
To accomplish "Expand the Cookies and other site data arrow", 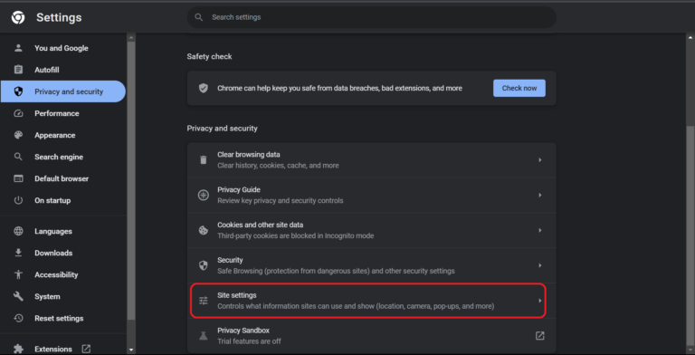I will coord(540,230).
